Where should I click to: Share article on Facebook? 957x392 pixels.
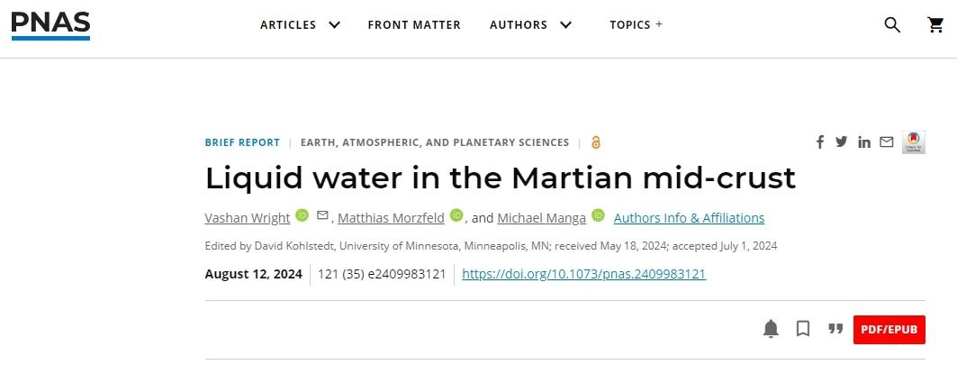pyautogui.click(x=820, y=142)
